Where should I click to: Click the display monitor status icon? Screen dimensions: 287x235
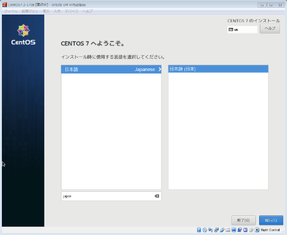(x=234, y=230)
